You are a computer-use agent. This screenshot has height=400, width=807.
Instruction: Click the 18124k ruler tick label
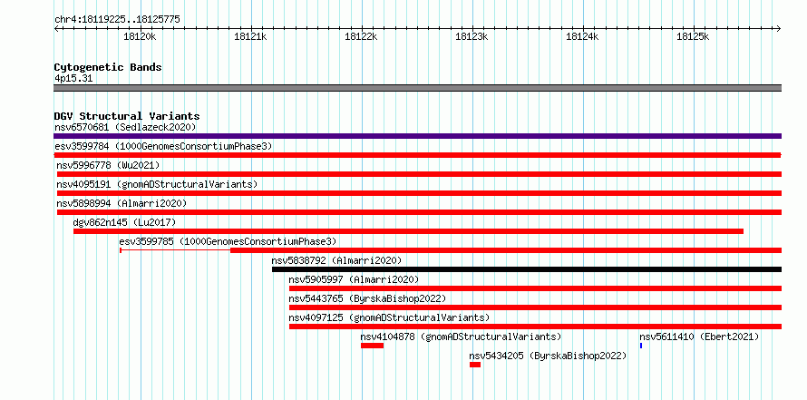(x=582, y=36)
